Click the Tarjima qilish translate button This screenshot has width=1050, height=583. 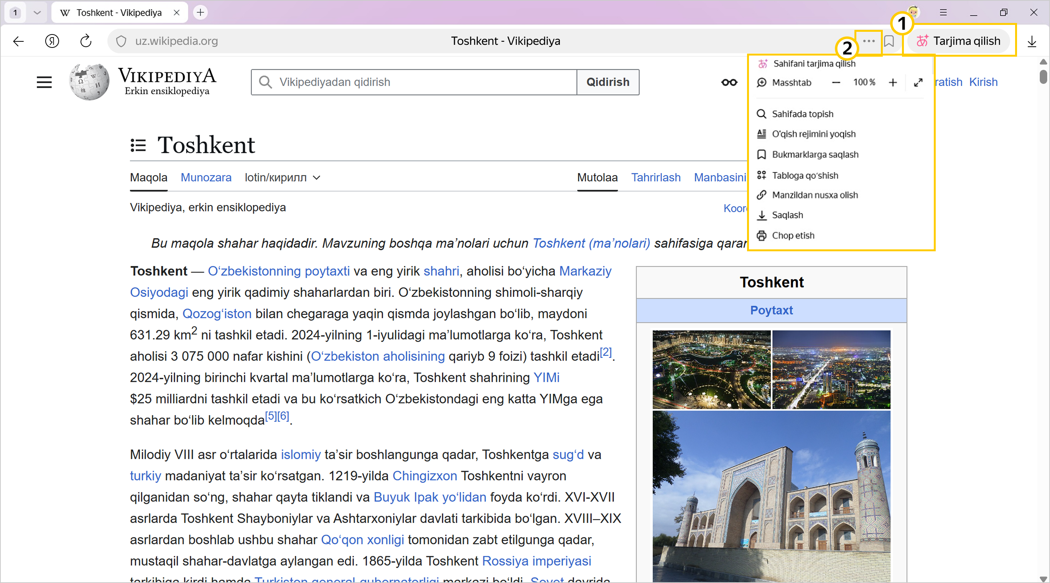coord(958,41)
